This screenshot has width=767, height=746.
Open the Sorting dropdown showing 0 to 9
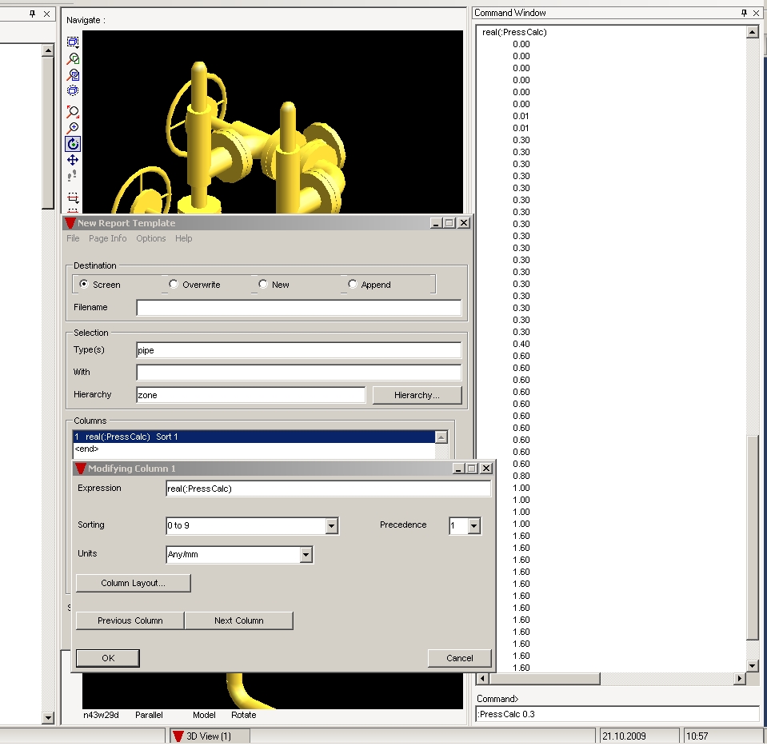point(332,526)
